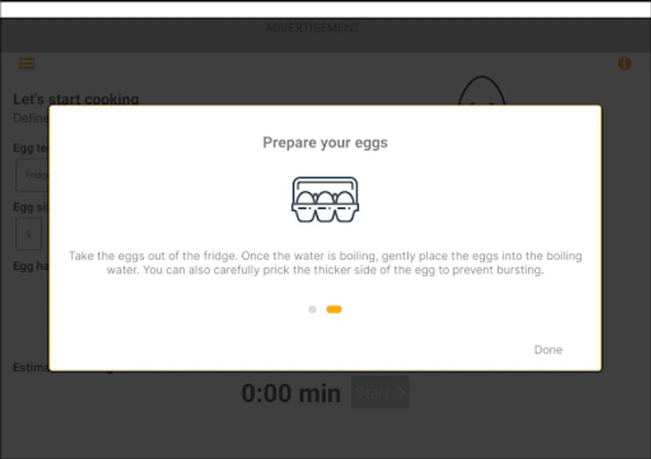Screen dimensions: 651x459
Task: Select the first gray page indicator dot
Action: (x=312, y=309)
